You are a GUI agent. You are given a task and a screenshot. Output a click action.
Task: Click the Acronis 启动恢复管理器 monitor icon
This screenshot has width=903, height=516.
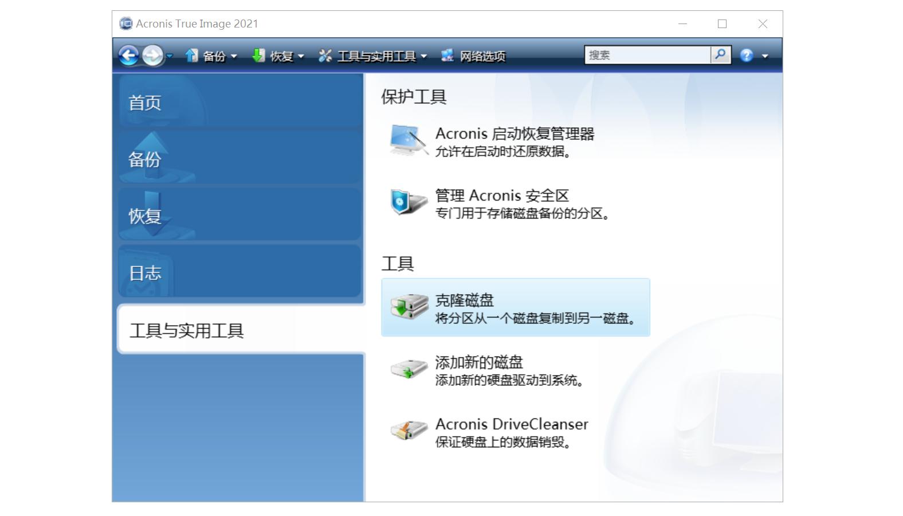(x=409, y=140)
